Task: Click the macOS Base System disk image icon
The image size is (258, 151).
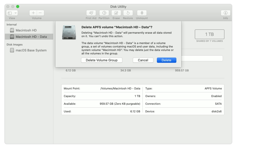Action: point(12,50)
